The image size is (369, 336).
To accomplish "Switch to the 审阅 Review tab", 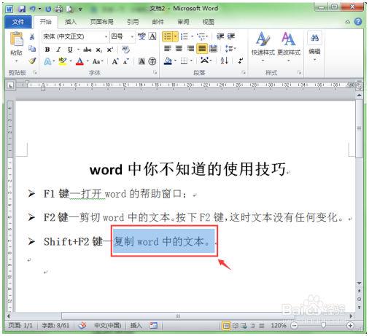I will (x=183, y=22).
